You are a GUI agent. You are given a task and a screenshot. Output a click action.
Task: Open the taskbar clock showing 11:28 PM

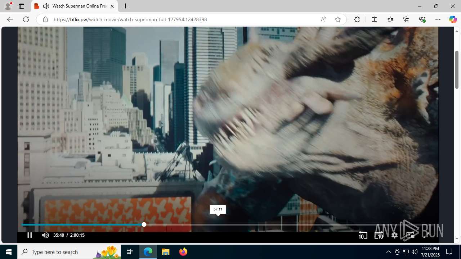[x=430, y=252]
